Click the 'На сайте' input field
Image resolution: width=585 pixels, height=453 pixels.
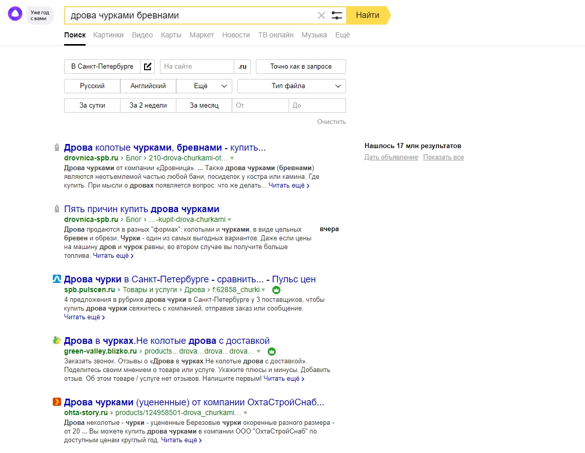click(197, 67)
